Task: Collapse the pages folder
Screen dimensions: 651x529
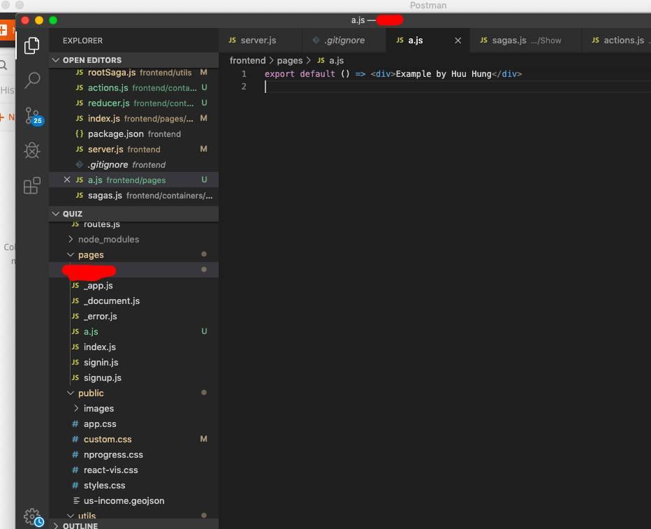Action: click(x=133, y=255)
